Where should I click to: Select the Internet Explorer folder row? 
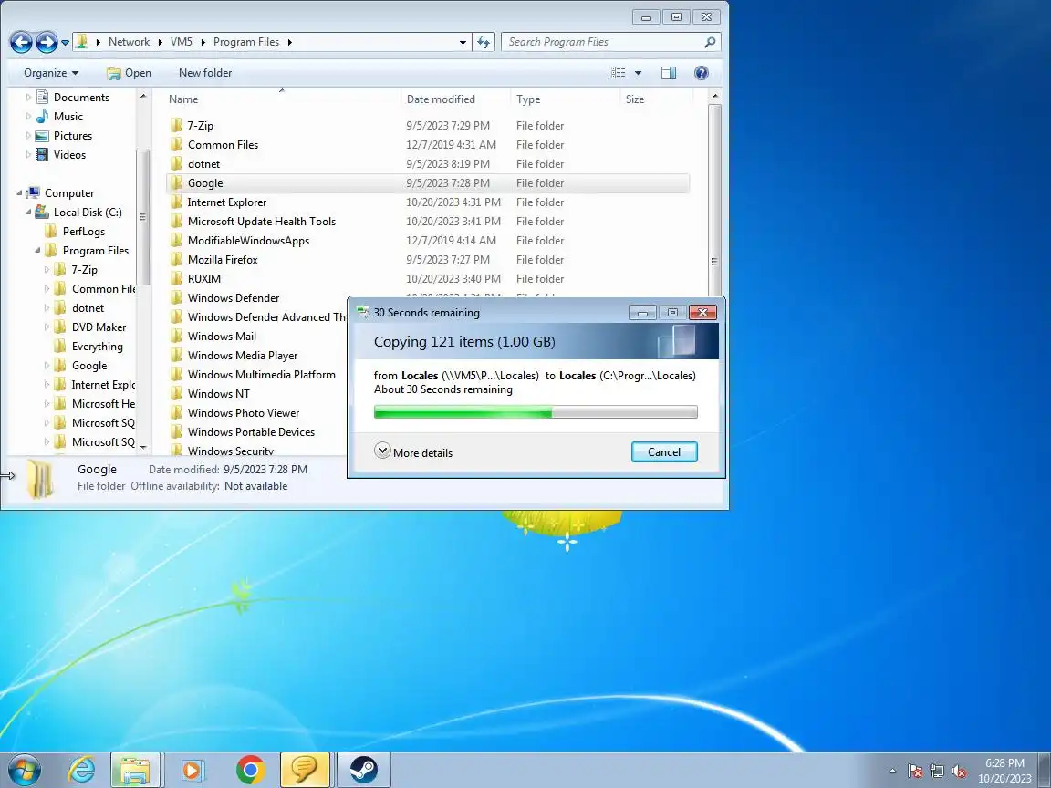[428, 202]
